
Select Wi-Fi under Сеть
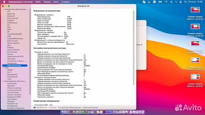(9, 72)
